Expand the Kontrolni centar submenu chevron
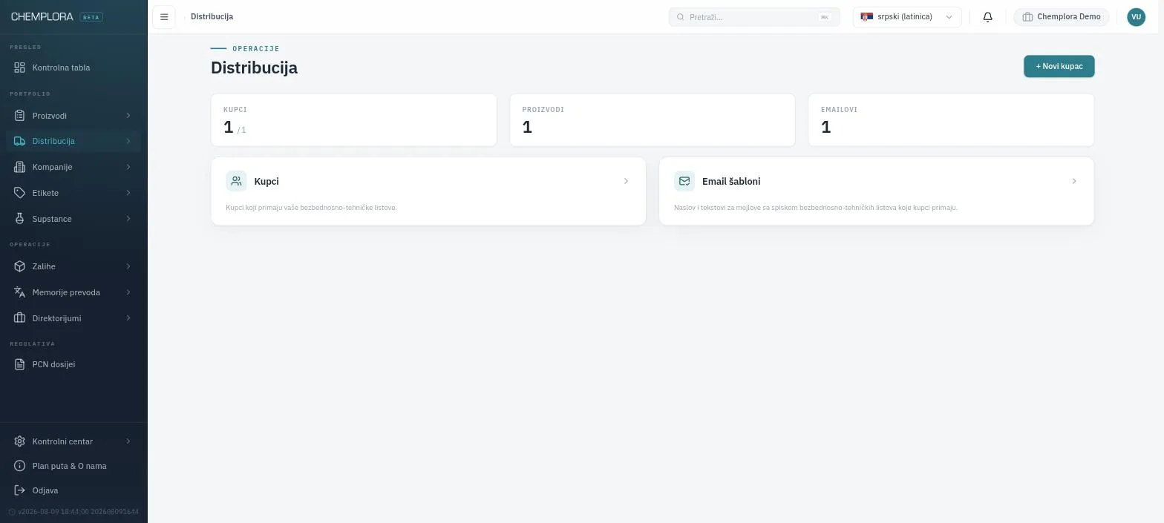This screenshot has width=1164, height=523. pos(128,441)
